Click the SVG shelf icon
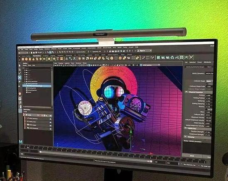The image size is (228, 181). click(x=61, y=59)
